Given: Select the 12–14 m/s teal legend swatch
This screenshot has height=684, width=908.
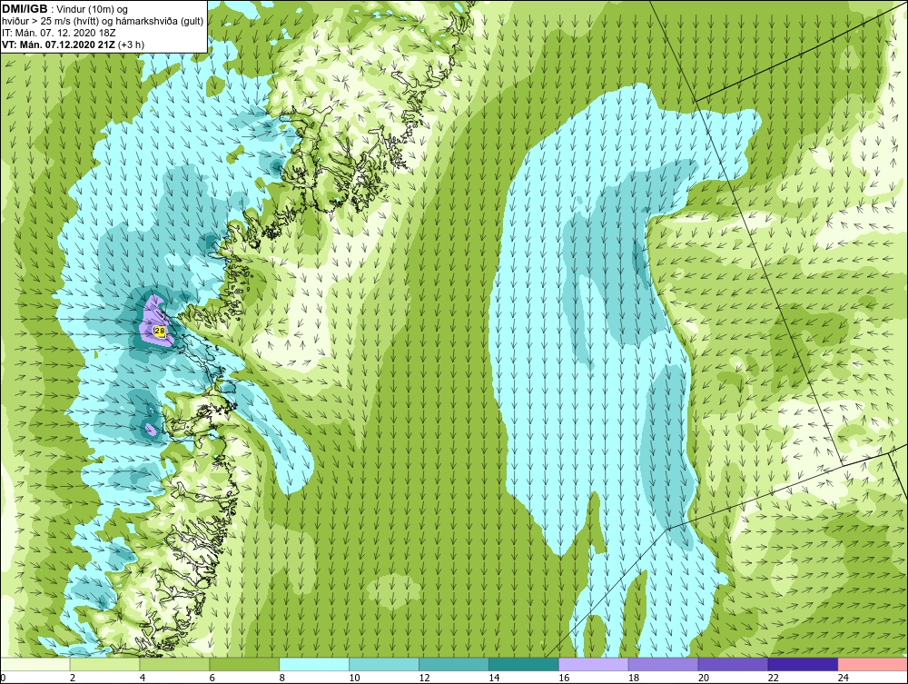Looking at the screenshot, I should [453, 664].
